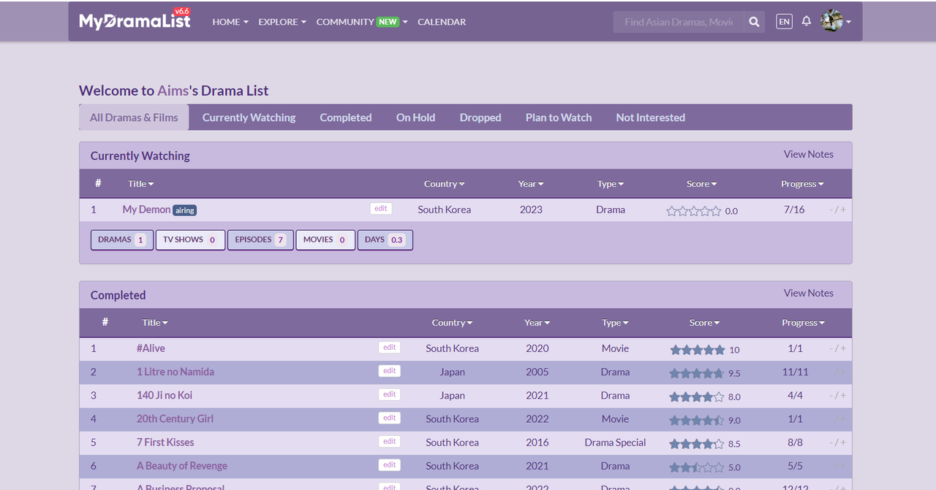Switch to the Plan to Watch tab
The image size is (936, 490).
click(x=559, y=118)
